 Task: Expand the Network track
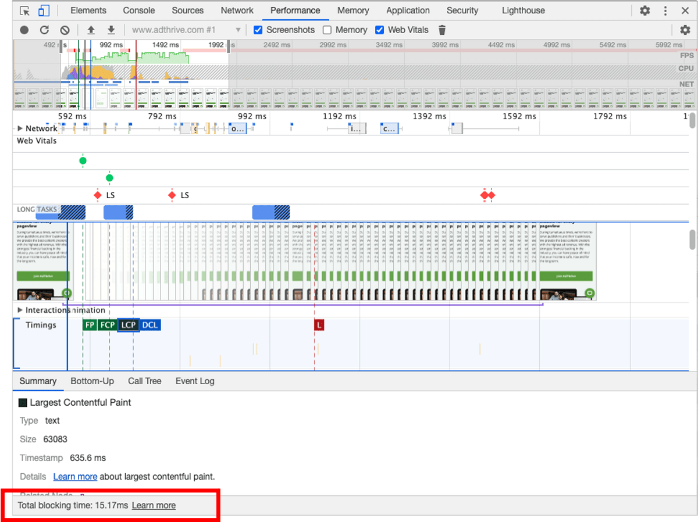coord(20,128)
